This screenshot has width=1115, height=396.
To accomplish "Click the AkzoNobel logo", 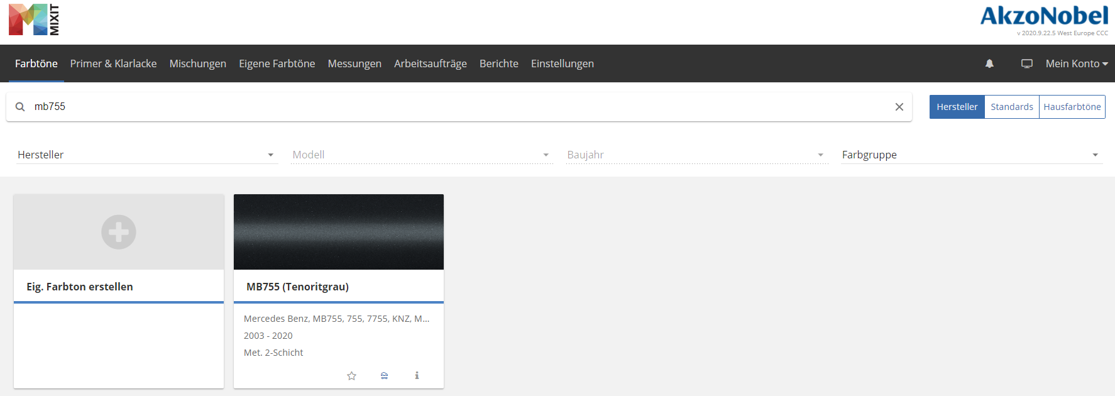I will pyautogui.click(x=1044, y=16).
